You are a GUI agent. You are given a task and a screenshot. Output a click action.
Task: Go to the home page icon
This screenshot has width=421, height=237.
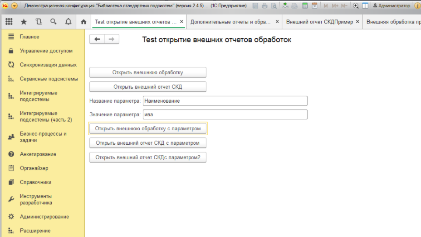pyautogui.click(x=83, y=22)
